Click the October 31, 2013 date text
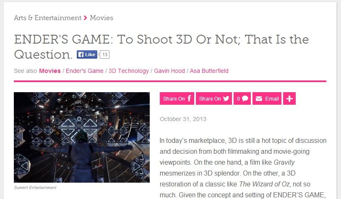This screenshot has height=199, width=341. click(183, 119)
